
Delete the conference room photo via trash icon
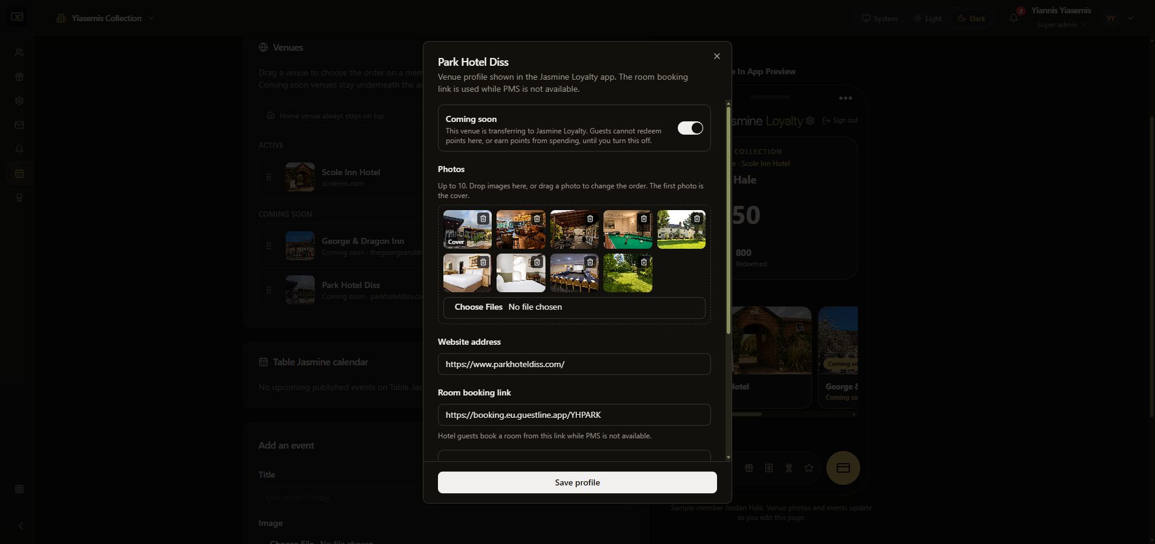590,262
